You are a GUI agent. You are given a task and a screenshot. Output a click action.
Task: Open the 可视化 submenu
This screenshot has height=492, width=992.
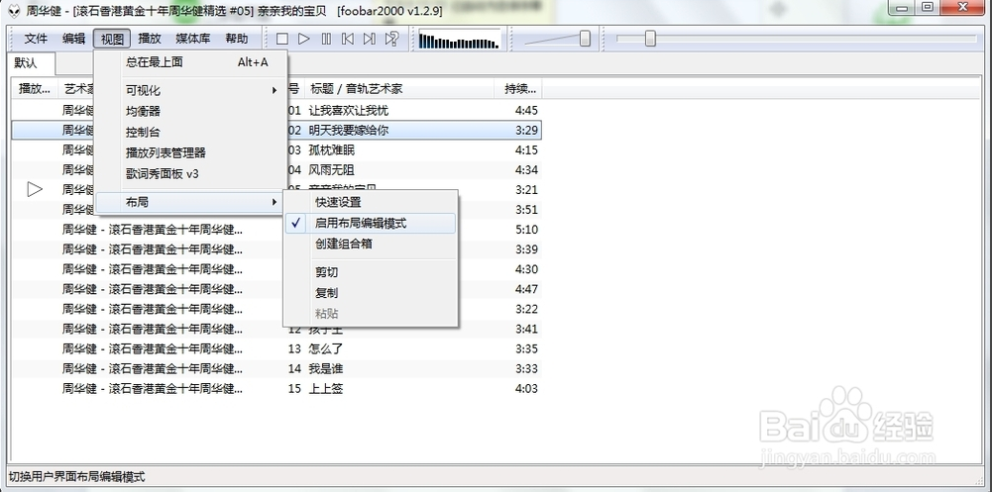click(x=191, y=90)
